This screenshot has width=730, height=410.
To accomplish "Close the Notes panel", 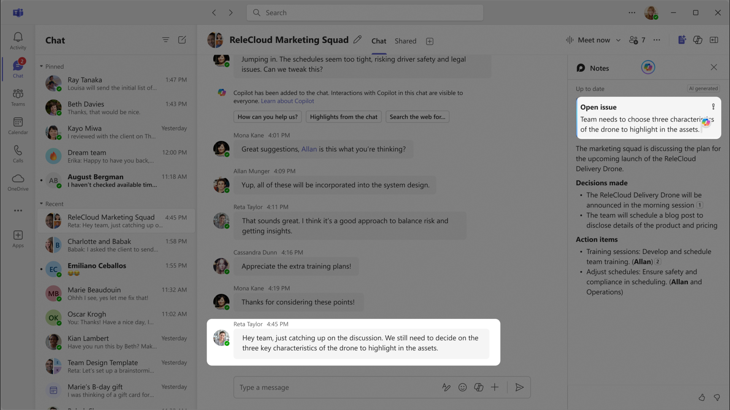I will pos(714,67).
